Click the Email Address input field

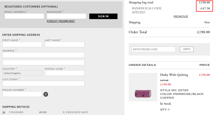24,16
